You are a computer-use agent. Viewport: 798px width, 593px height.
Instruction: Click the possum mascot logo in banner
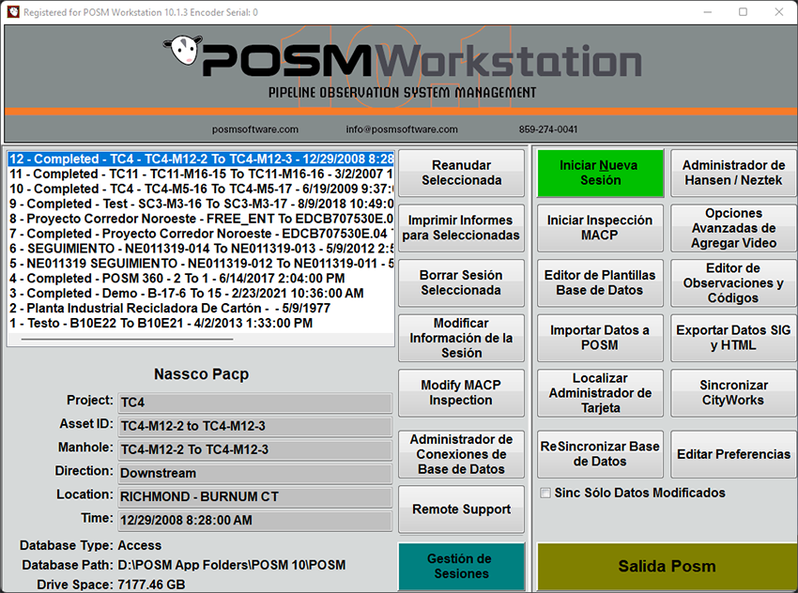pyautogui.click(x=183, y=50)
